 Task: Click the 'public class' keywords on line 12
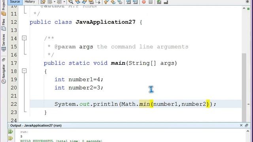point(51,22)
